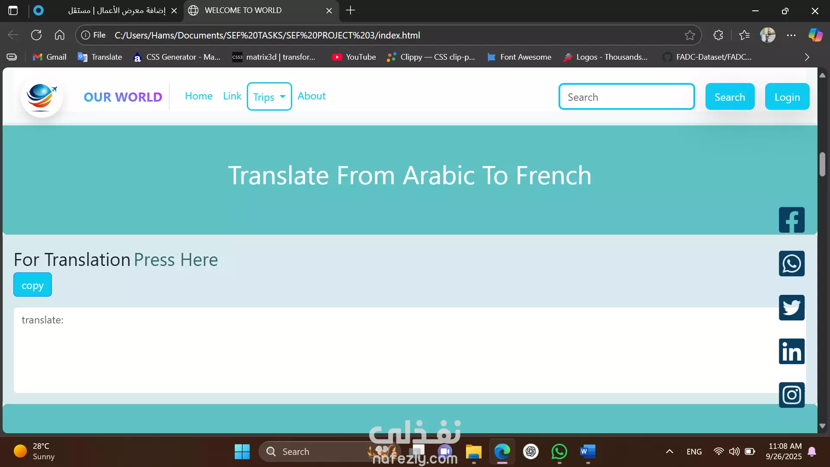Focus the website Search input field

pyautogui.click(x=626, y=97)
